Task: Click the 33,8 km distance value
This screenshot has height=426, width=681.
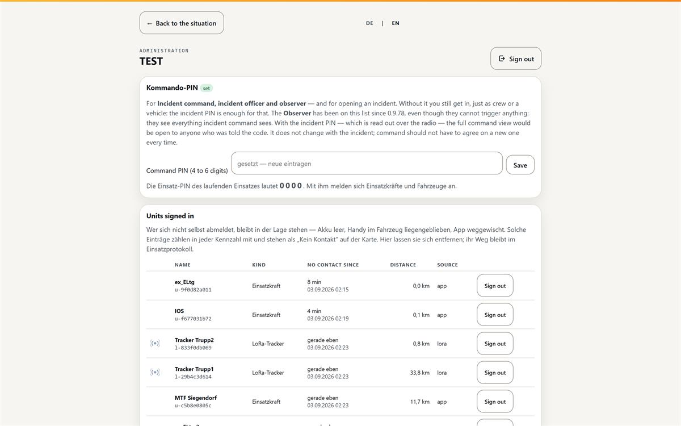Action: click(x=420, y=373)
